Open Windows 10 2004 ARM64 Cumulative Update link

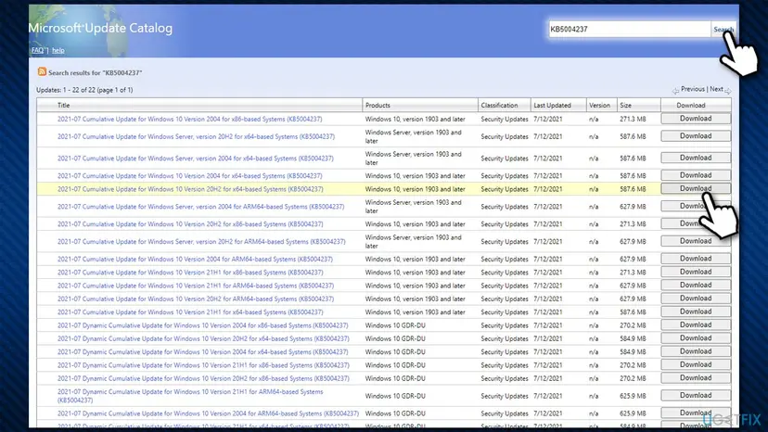195,259
